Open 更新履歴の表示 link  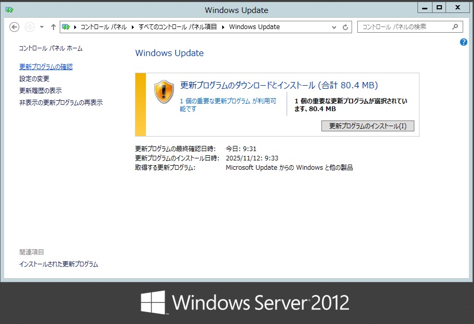click(40, 91)
